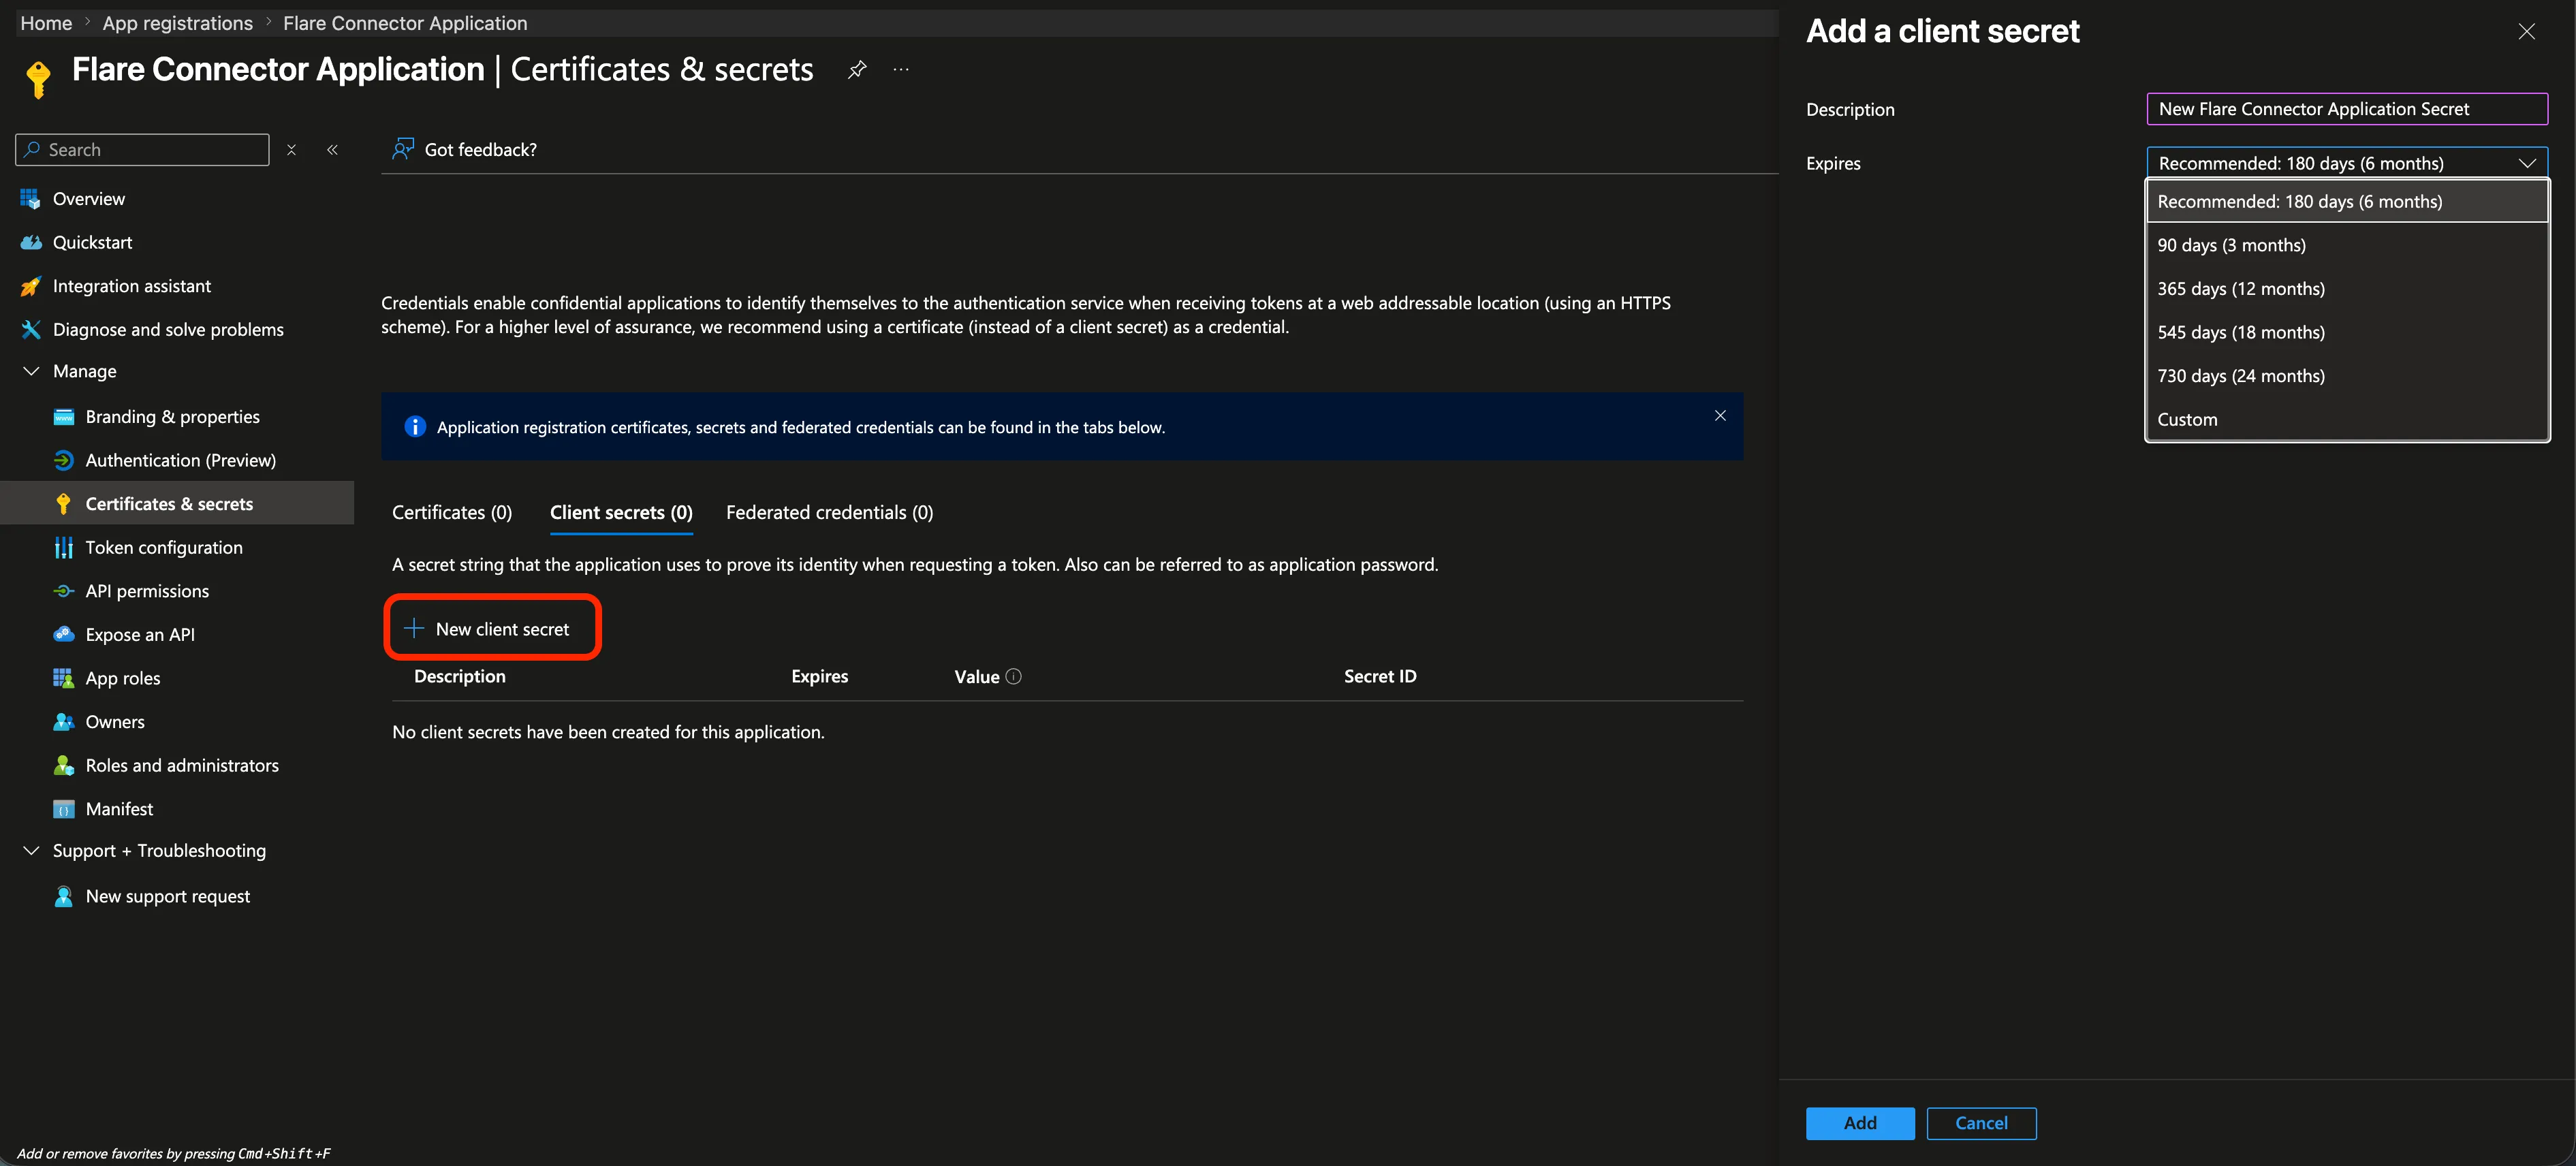Click the App roles grid icon
Image resolution: width=2576 pixels, height=1166 pixels.
(x=63, y=678)
